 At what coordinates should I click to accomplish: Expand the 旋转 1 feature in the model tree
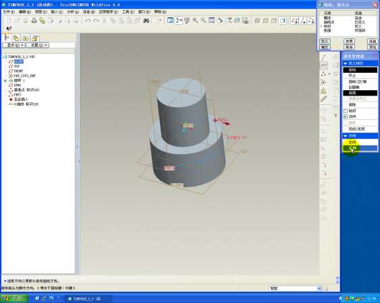5,81
